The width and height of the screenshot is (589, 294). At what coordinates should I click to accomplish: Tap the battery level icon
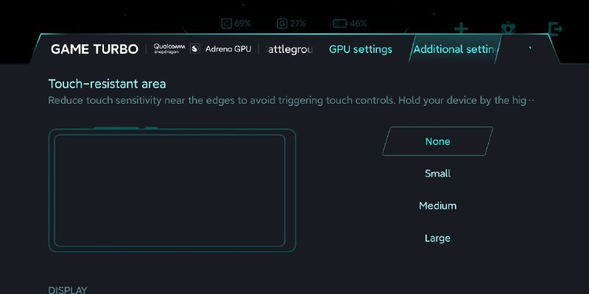340,24
